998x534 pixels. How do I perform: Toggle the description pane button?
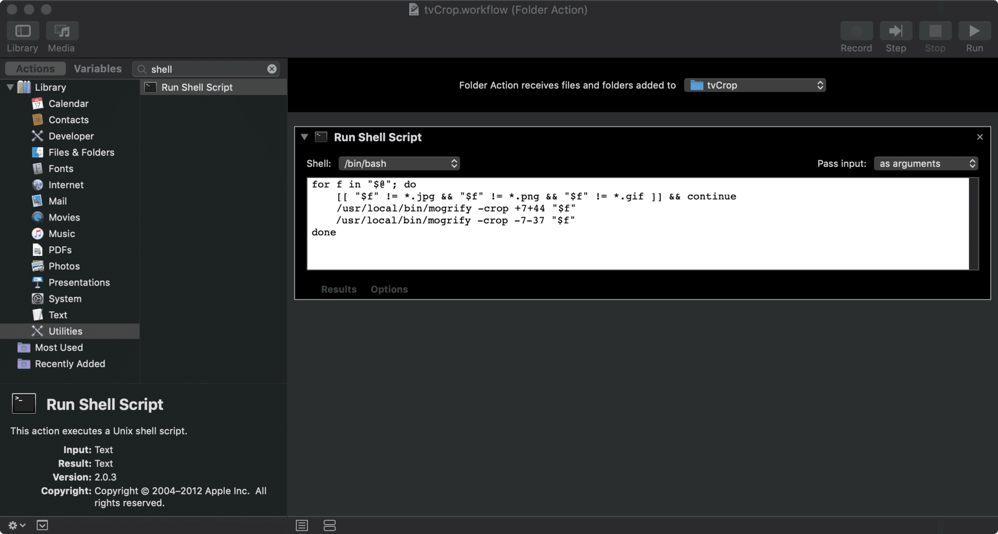click(43, 525)
